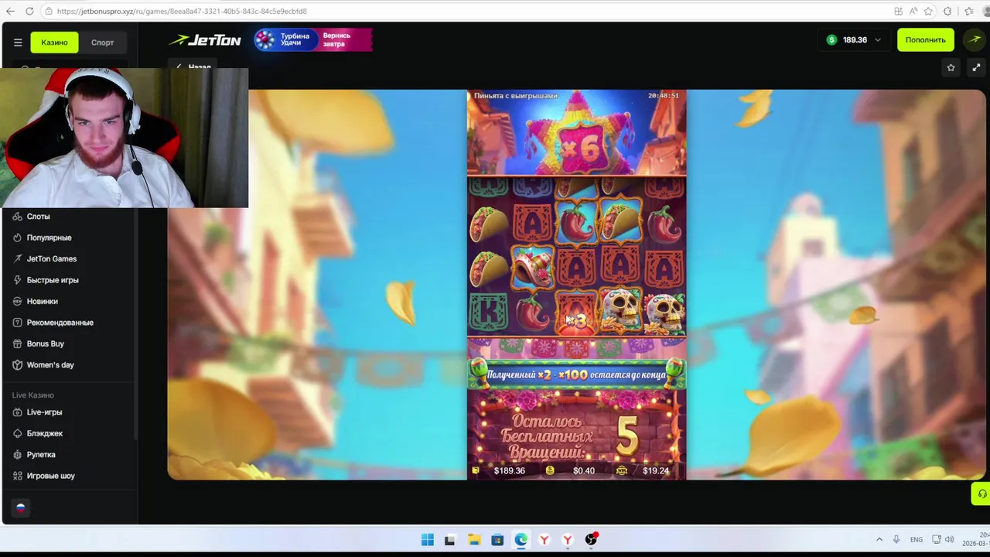The height and width of the screenshot is (557, 990).
Task: Click the Игровые шоу icon
Action: [x=17, y=476]
